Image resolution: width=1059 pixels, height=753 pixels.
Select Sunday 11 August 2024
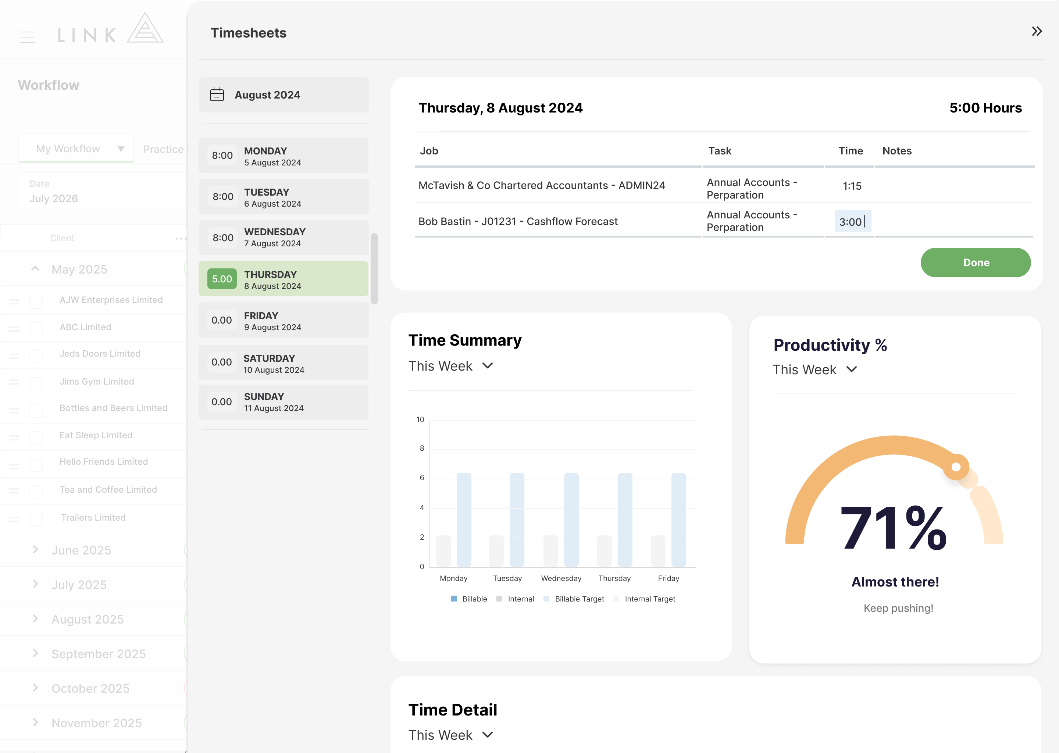pyautogui.click(x=283, y=402)
